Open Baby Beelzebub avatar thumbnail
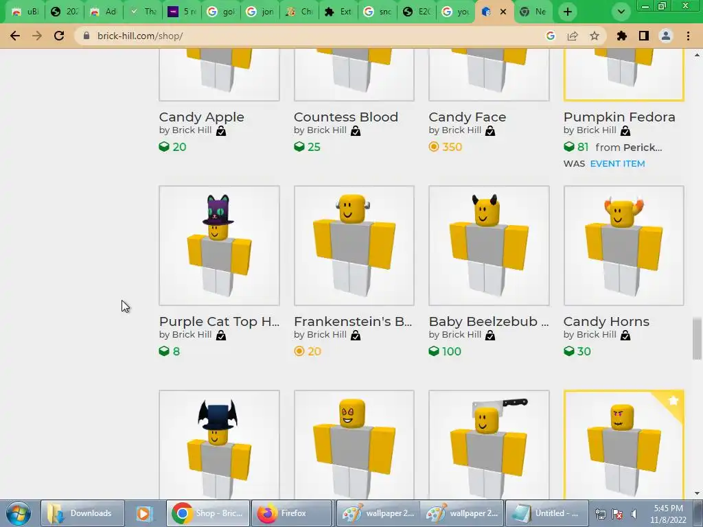 point(489,246)
